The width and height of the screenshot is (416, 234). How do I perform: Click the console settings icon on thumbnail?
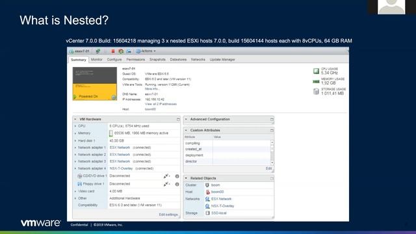pyautogui.click(x=114, y=97)
